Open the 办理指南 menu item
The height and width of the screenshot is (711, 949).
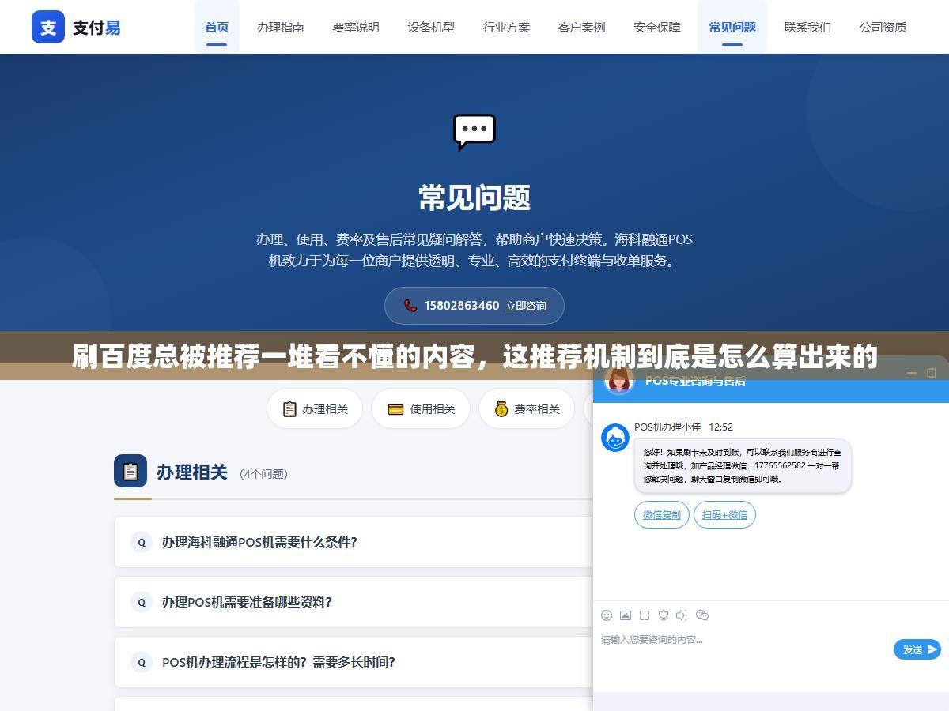[x=280, y=27]
